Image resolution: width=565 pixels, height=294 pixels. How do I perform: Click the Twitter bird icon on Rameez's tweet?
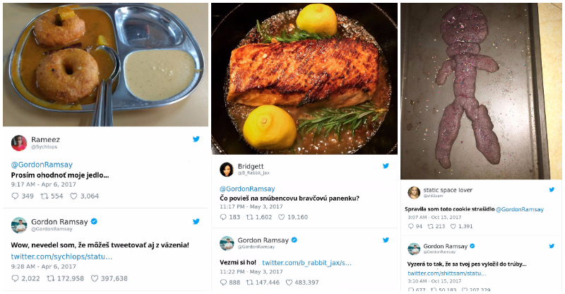click(x=196, y=139)
